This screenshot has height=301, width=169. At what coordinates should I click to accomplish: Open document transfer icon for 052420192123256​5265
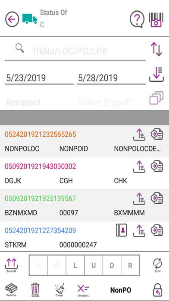click(x=157, y=134)
